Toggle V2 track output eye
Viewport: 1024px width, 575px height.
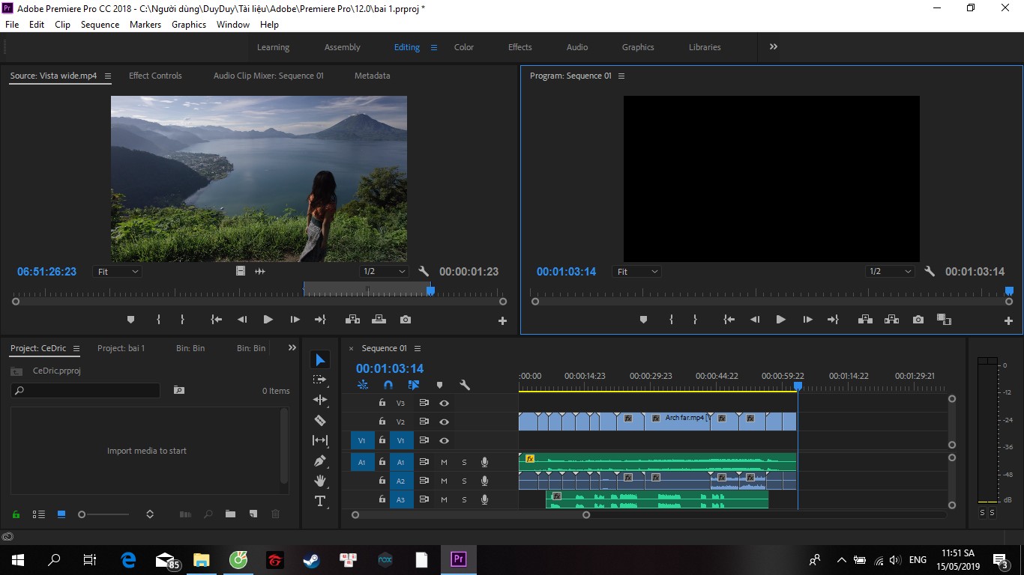(x=444, y=422)
